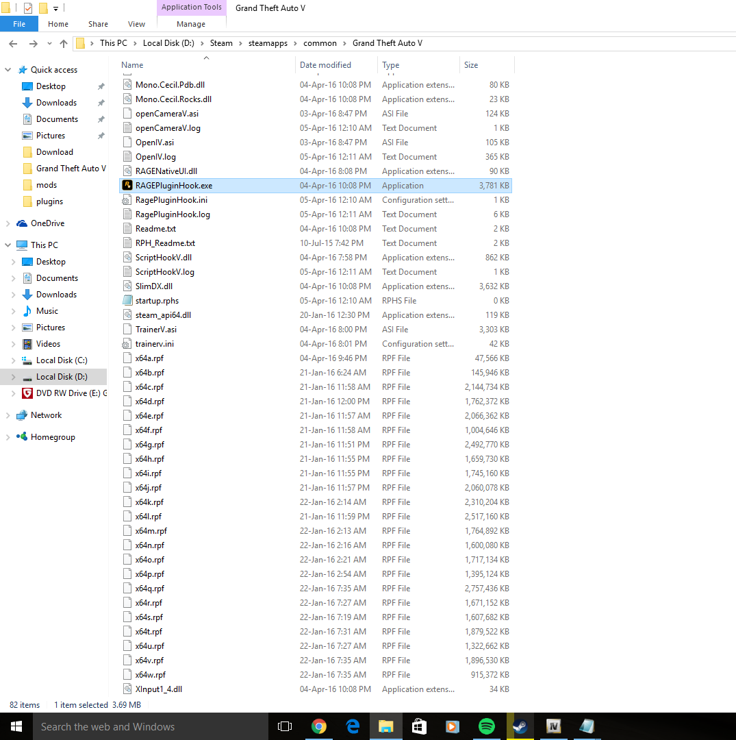Launch Google Chrome from the taskbar
The width and height of the screenshot is (736, 740).
coord(319,726)
